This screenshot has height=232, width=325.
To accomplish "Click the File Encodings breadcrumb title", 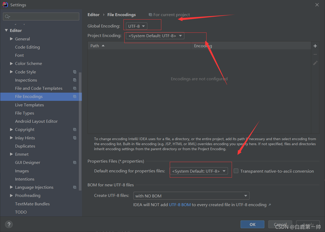I will 121,15.
